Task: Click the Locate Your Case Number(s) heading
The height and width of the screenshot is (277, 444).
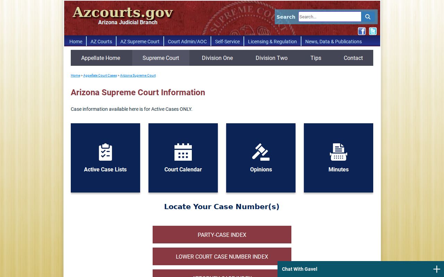Action: (222, 207)
